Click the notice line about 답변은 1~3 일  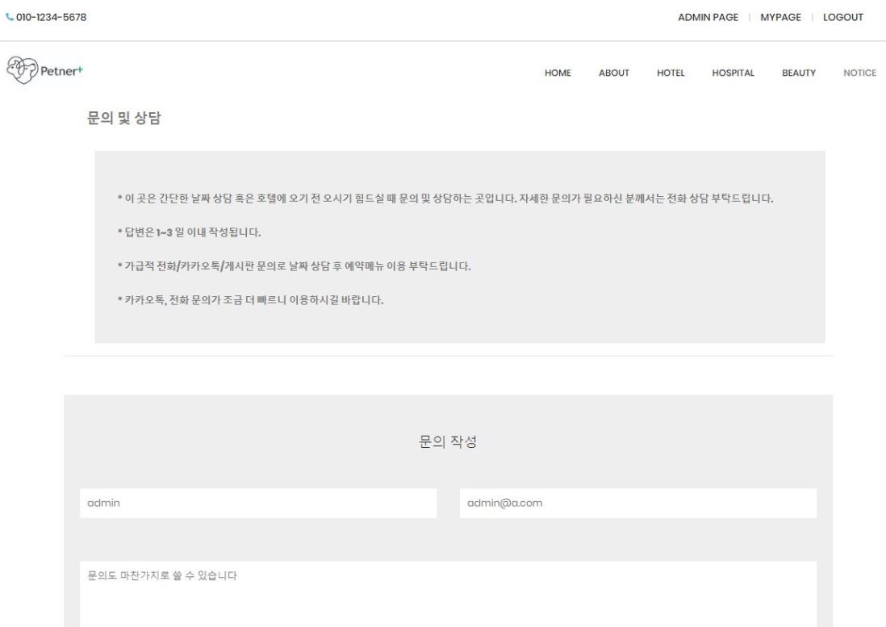click(x=190, y=232)
